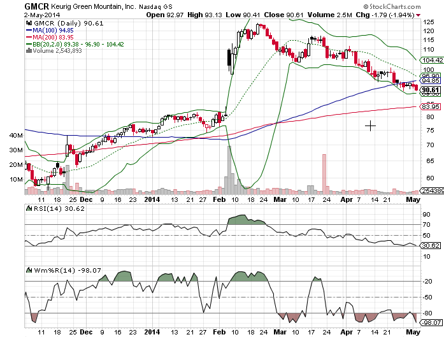This screenshot has height=337, width=444.
Task: Open the StockCharts.com copyright link
Action: [392, 6]
